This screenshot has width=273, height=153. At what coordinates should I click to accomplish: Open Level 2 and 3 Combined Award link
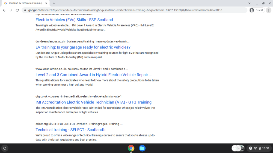tap(94, 75)
